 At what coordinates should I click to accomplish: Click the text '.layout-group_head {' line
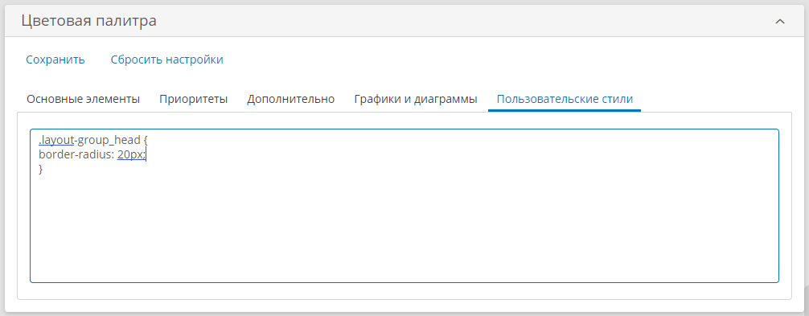[x=93, y=140]
